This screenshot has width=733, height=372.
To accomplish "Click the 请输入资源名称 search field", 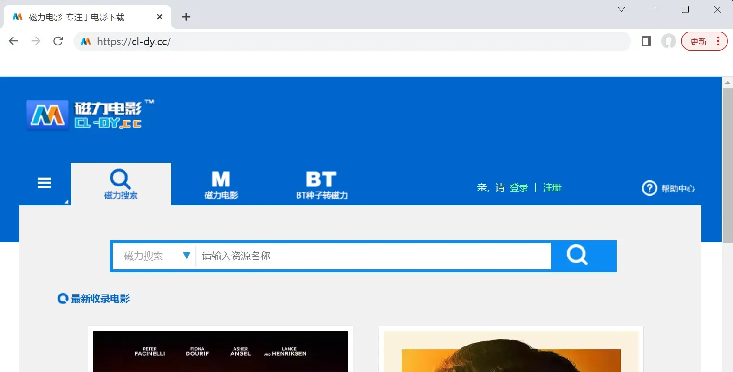I will pos(374,256).
